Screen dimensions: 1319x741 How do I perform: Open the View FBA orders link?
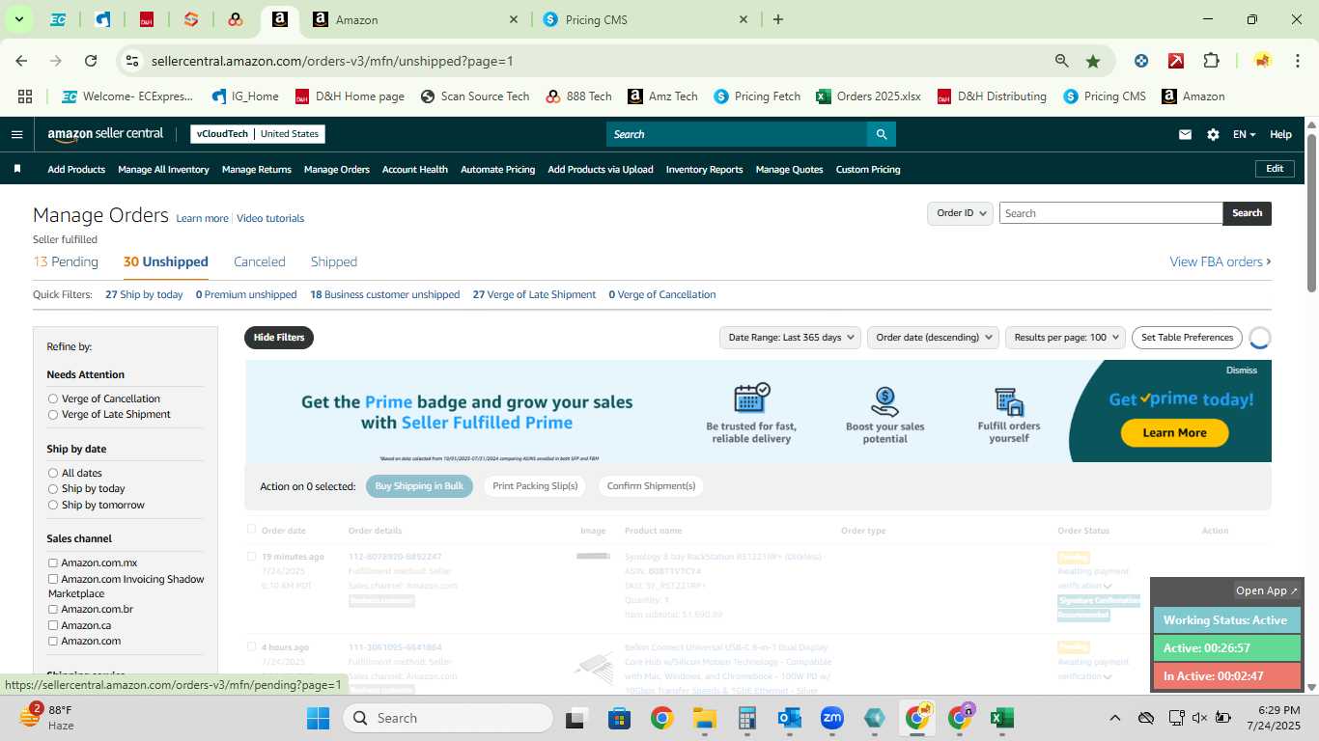tap(1221, 261)
